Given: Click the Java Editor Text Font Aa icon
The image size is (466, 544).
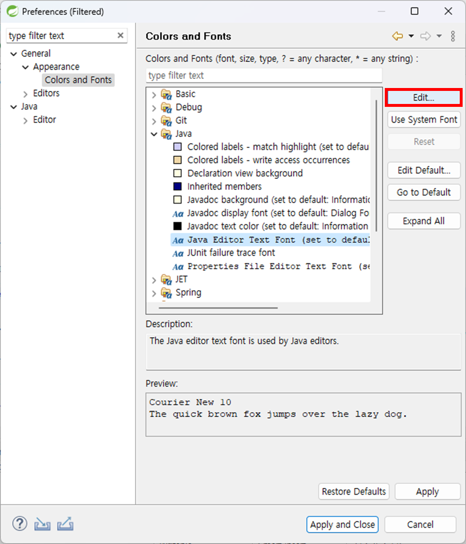Looking at the screenshot, I should pos(178,240).
